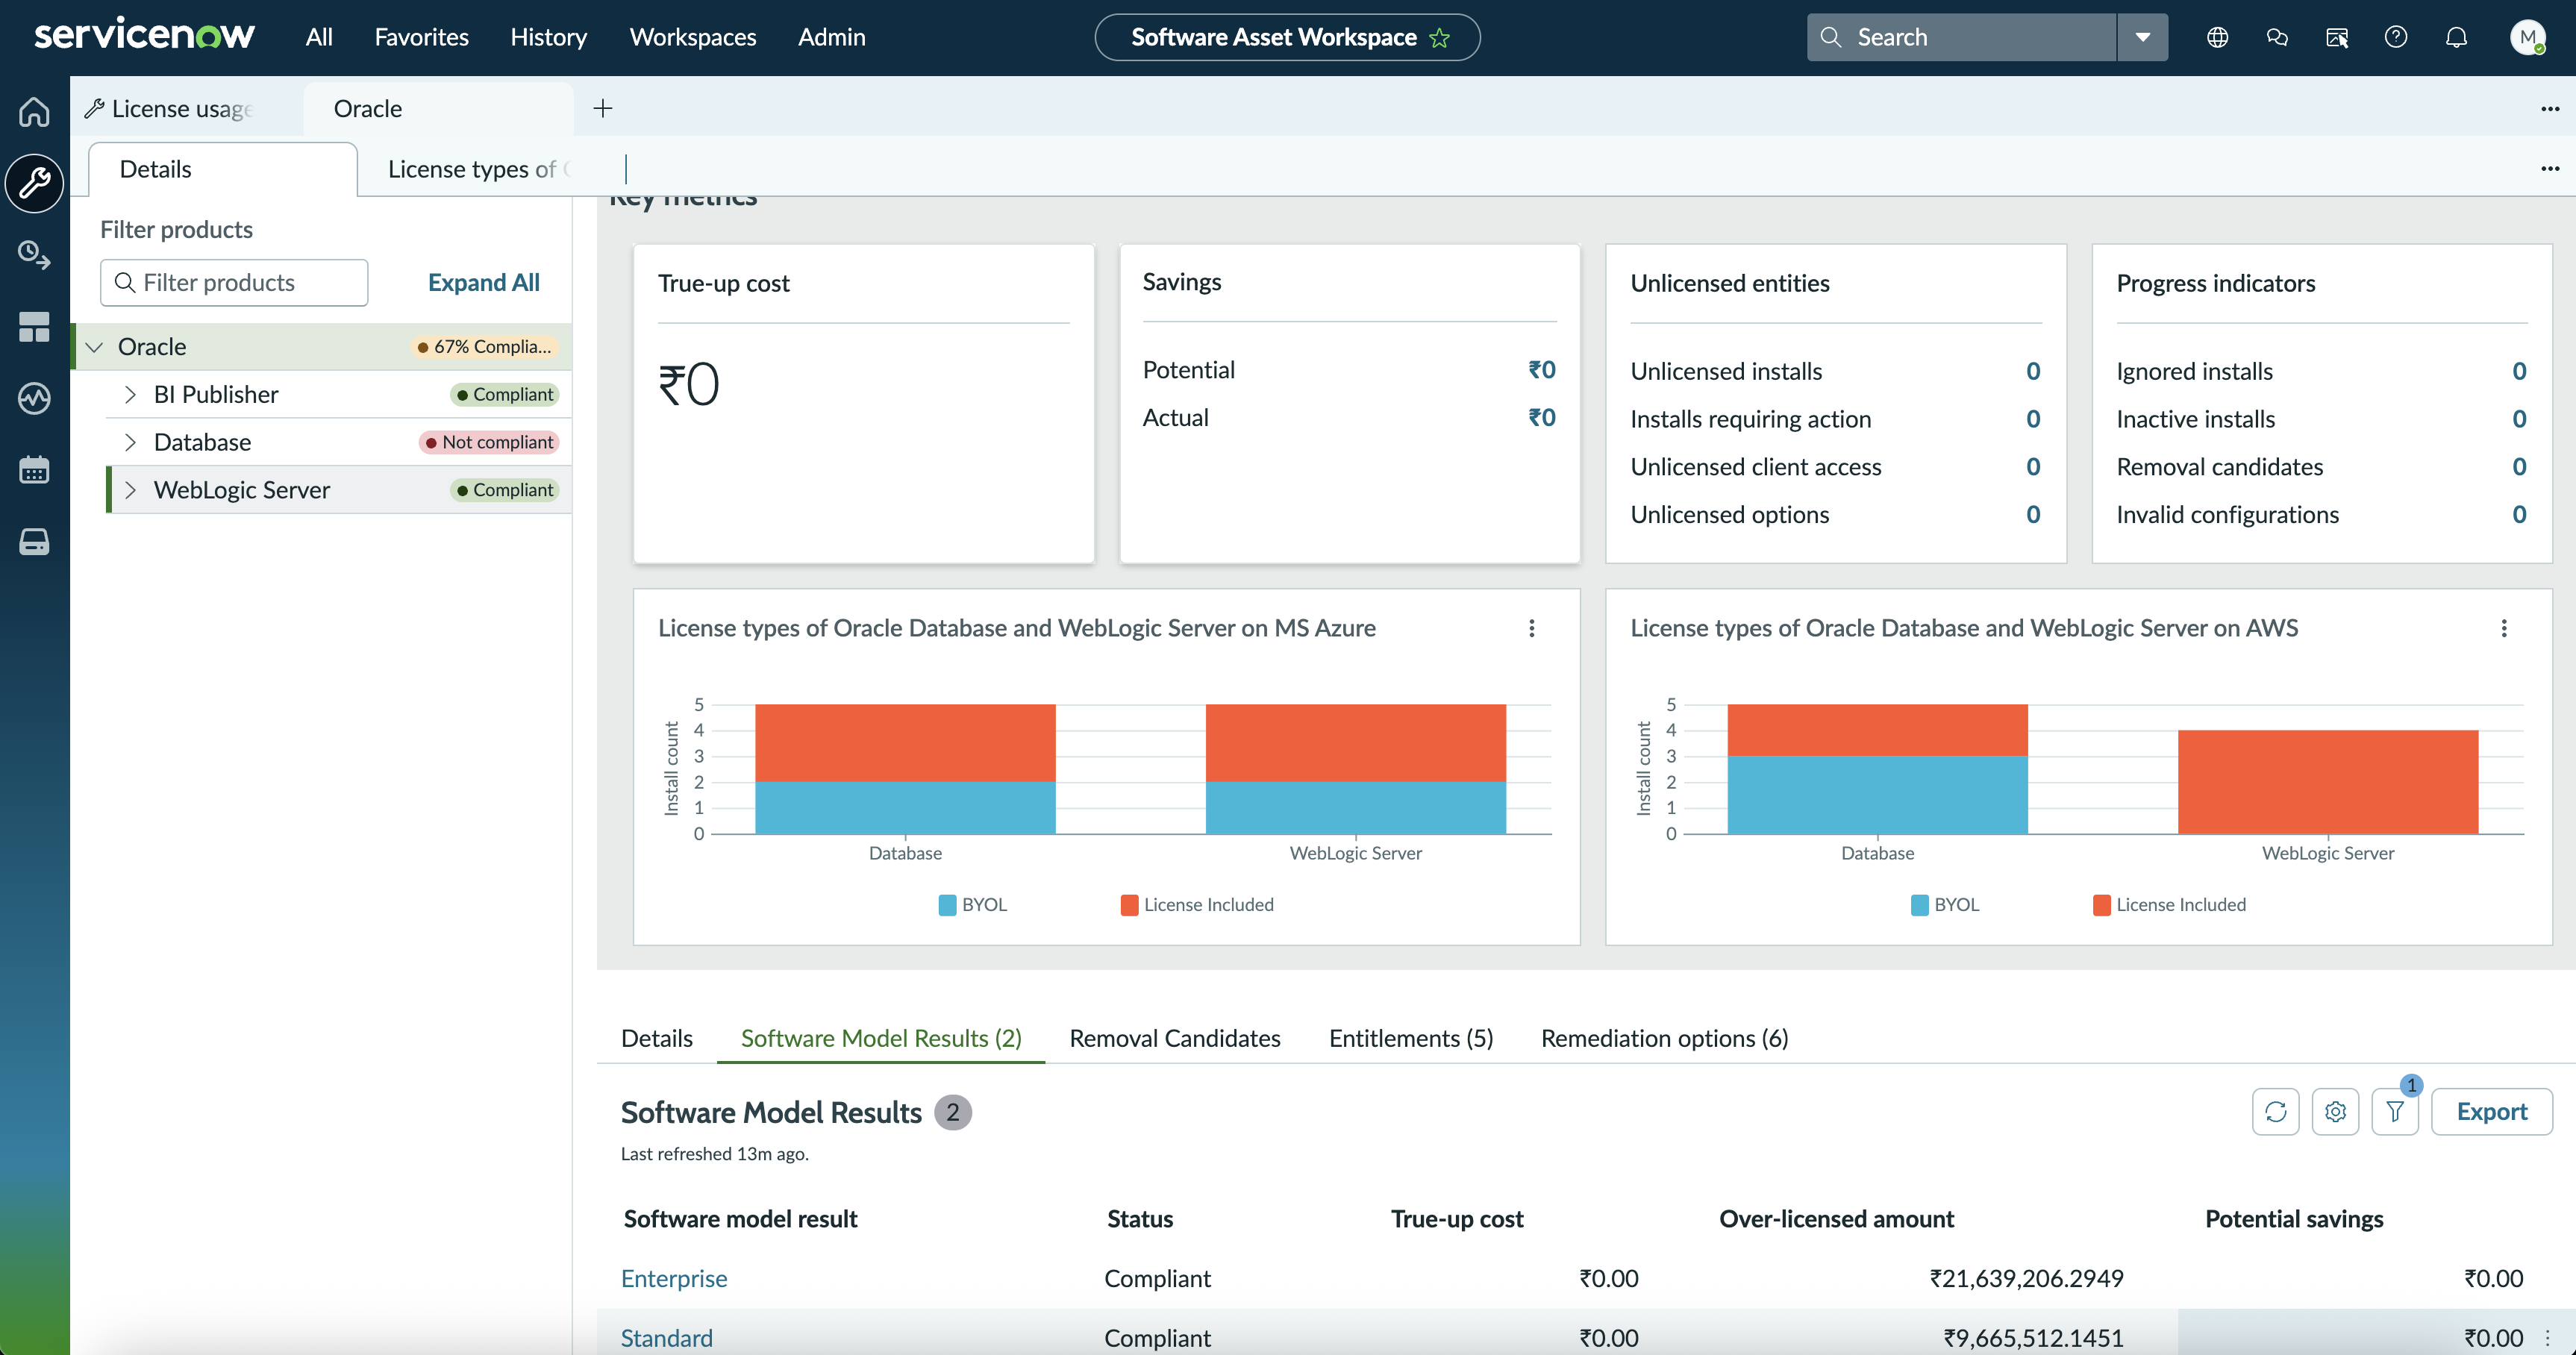The width and height of the screenshot is (2576, 1355).
Task: Open the All menu
Action: (319, 38)
